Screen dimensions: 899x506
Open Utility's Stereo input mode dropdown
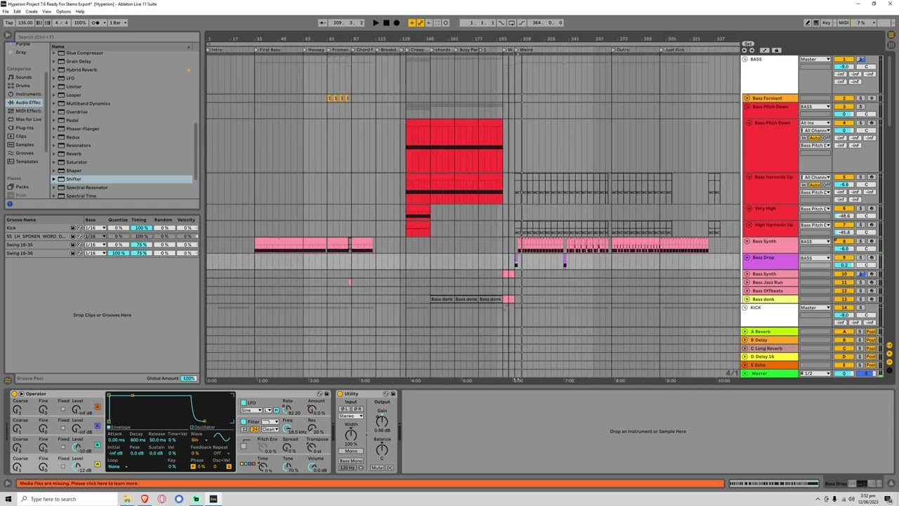350,416
